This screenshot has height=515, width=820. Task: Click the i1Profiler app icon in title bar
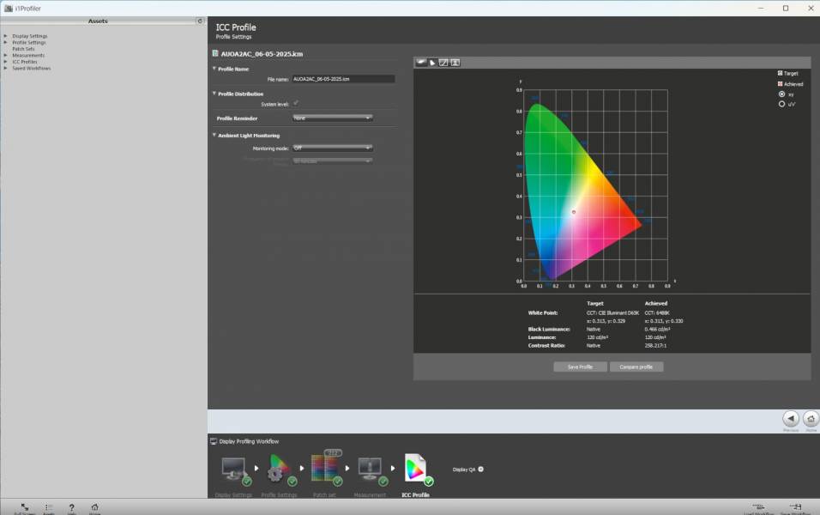pyautogui.click(x=9, y=9)
